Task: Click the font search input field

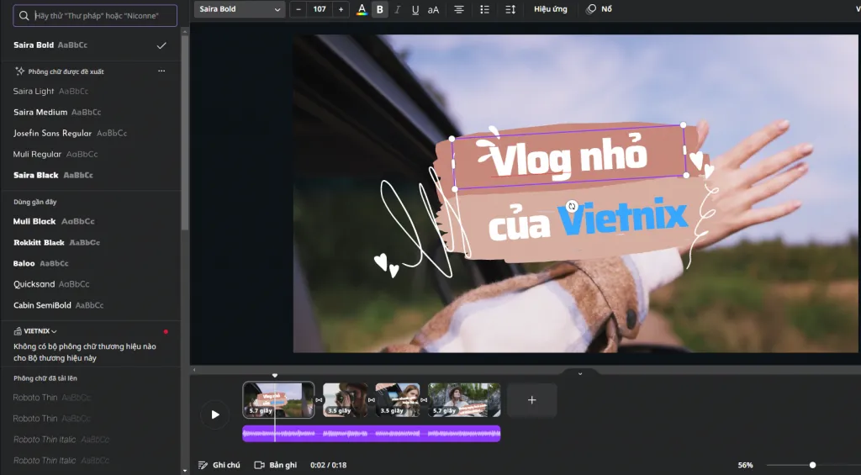Action: [x=95, y=15]
